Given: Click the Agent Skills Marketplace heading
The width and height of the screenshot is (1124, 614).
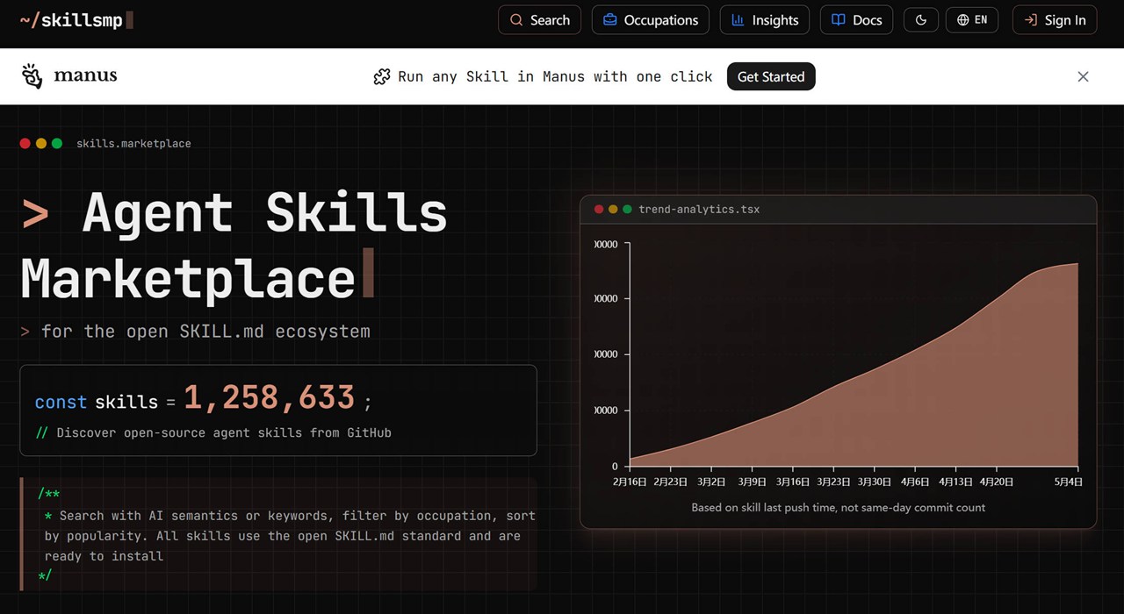Looking at the screenshot, I should [x=234, y=246].
